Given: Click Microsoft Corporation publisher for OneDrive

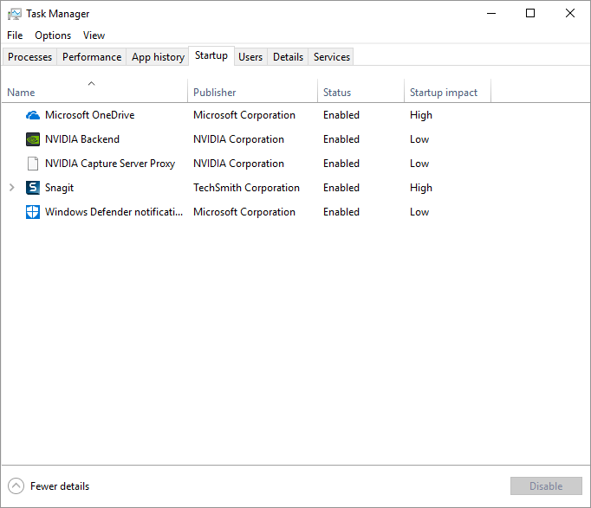Looking at the screenshot, I should [x=244, y=115].
